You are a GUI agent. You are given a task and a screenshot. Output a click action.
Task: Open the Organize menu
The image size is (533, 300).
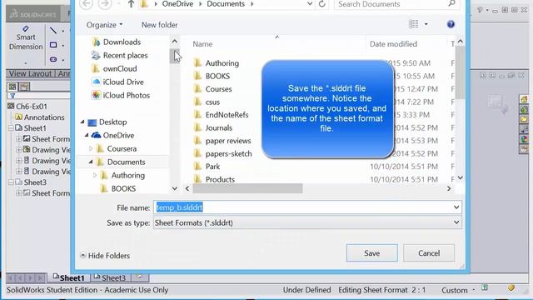coord(104,25)
